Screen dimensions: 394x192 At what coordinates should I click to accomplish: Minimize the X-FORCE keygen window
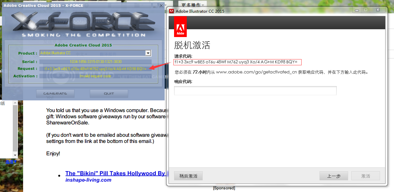tap(155, 6)
